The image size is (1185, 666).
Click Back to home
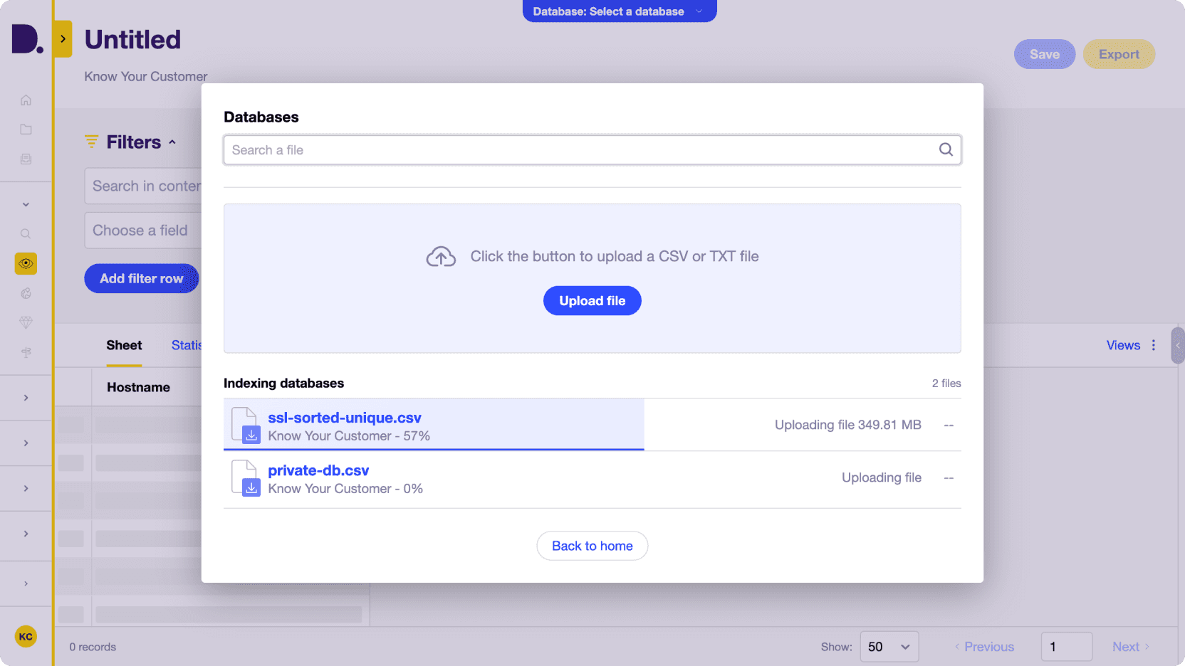[592, 545]
